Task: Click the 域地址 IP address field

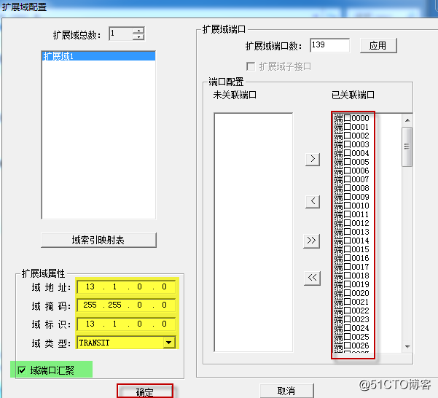Action: (x=126, y=287)
